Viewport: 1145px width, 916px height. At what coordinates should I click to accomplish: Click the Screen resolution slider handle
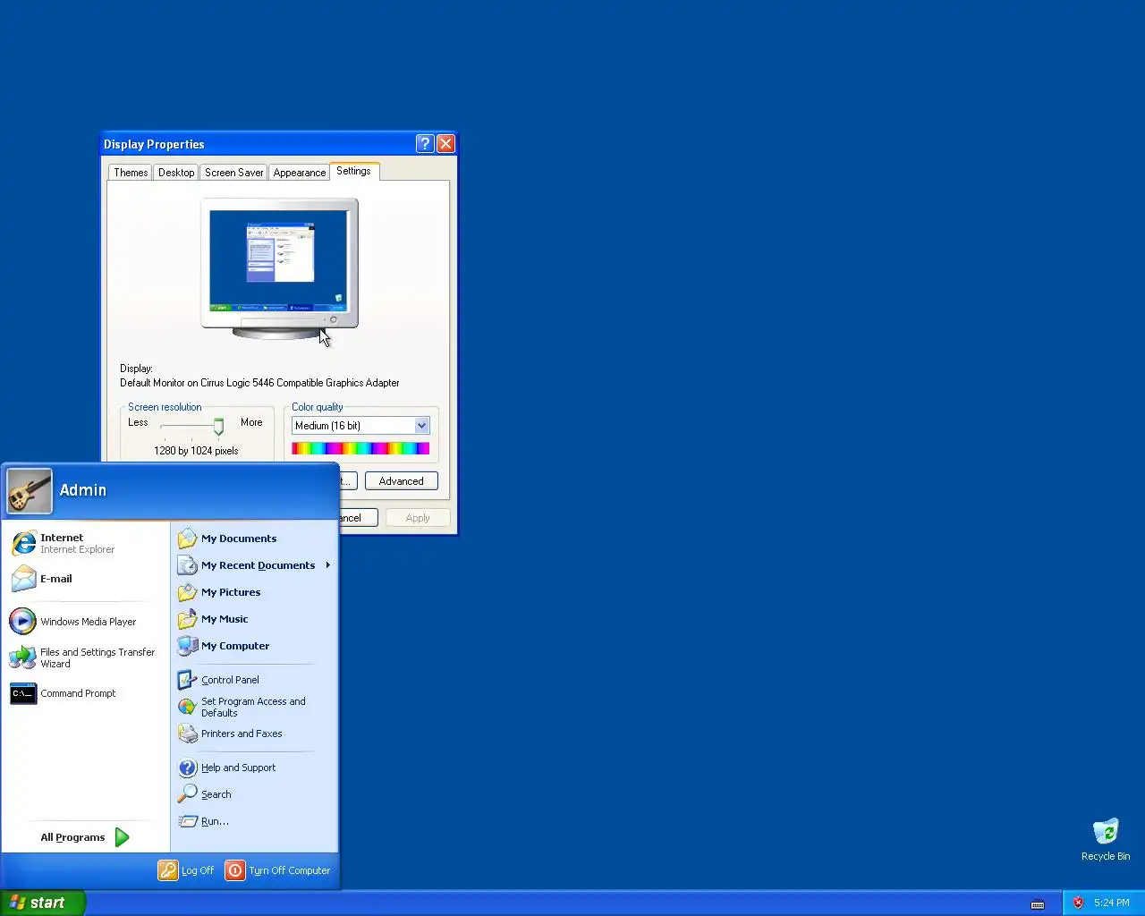point(218,427)
